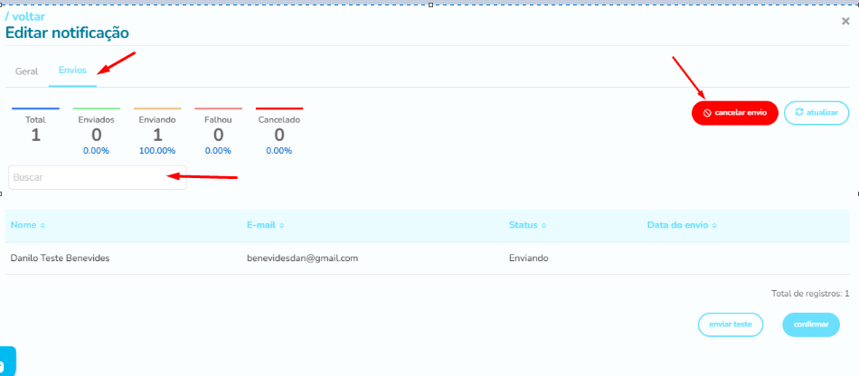
Task: Click the Editar notificação heading
Action: (x=67, y=33)
